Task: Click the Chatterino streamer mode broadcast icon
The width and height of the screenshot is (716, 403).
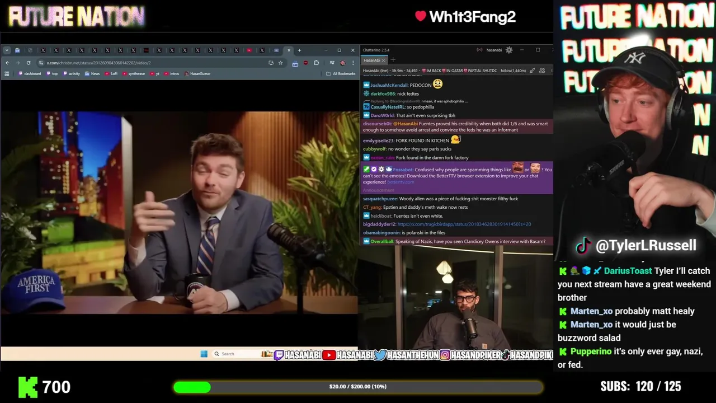Action: 479,50
